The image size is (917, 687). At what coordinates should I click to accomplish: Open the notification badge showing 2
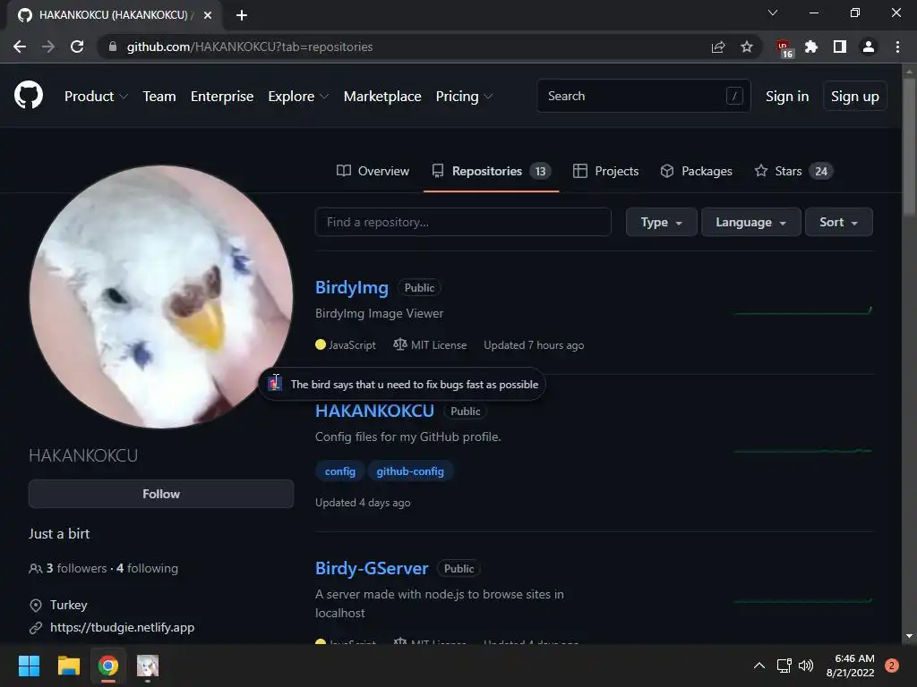click(x=892, y=666)
